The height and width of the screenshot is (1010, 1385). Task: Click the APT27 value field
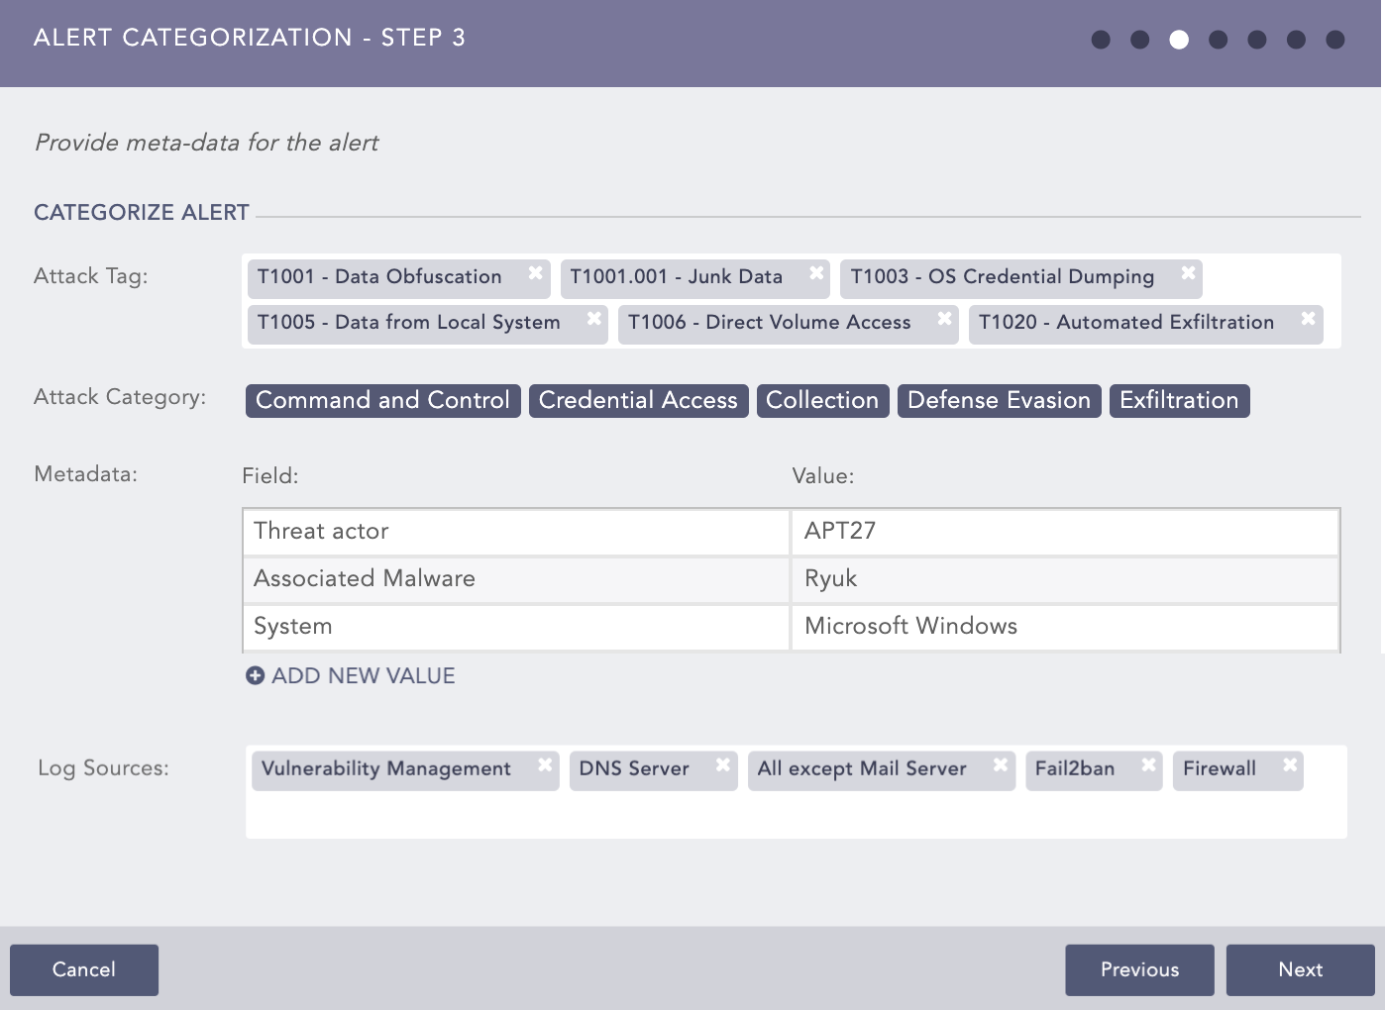tap(1064, 532)
